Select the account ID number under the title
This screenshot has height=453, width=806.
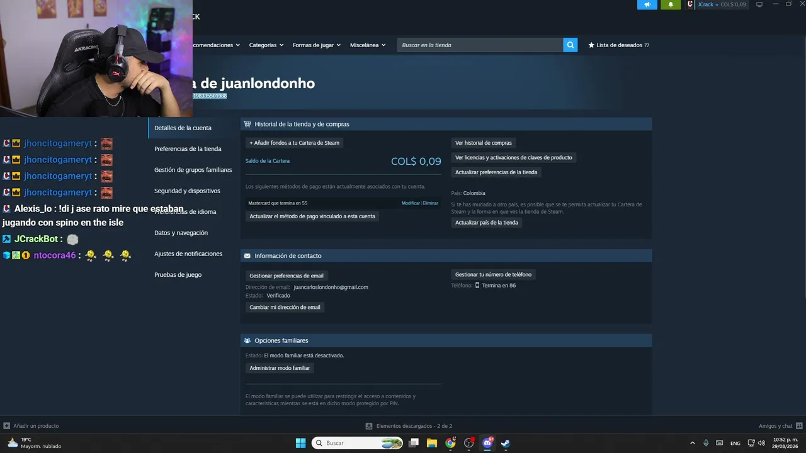pos(210,96)
